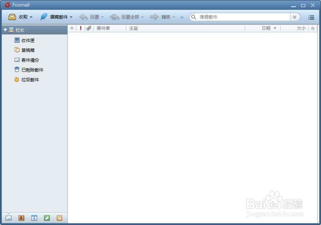Click the 轉寄 forward arrow icon

(155, 17)
